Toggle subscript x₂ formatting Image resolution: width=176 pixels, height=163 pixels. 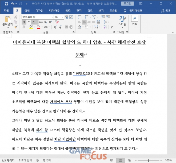45,22
